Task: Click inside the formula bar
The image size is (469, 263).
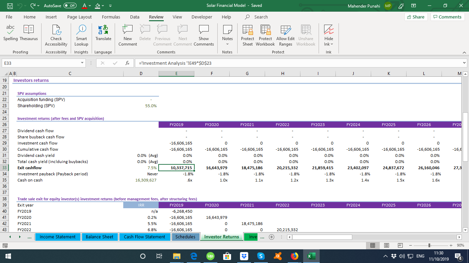Action: coord(240,63)
